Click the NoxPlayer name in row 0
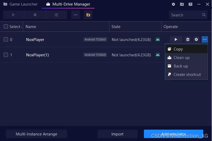Viewport: 212px width, 141px height. click(35, 40)
